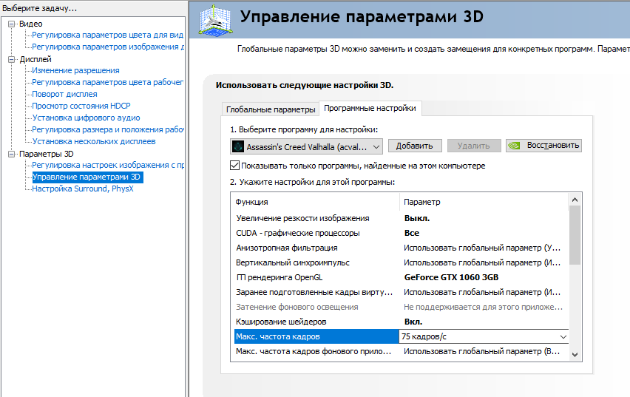Screen dimensions: 630x397
Task: Click the NVIDIA logo on the Восстановить button
Action: click(x=515, y=146)
